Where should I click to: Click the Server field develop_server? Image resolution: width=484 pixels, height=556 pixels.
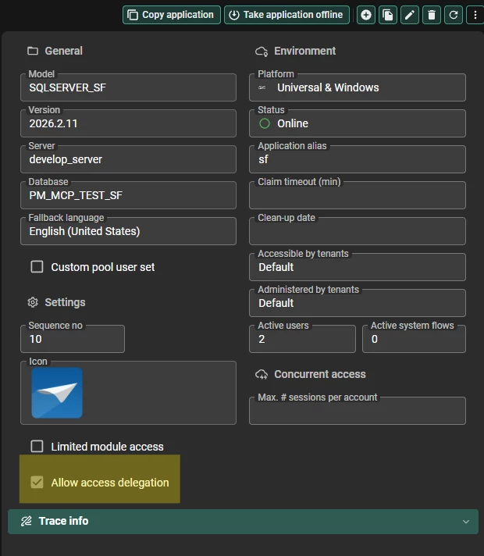coord(128,159)
